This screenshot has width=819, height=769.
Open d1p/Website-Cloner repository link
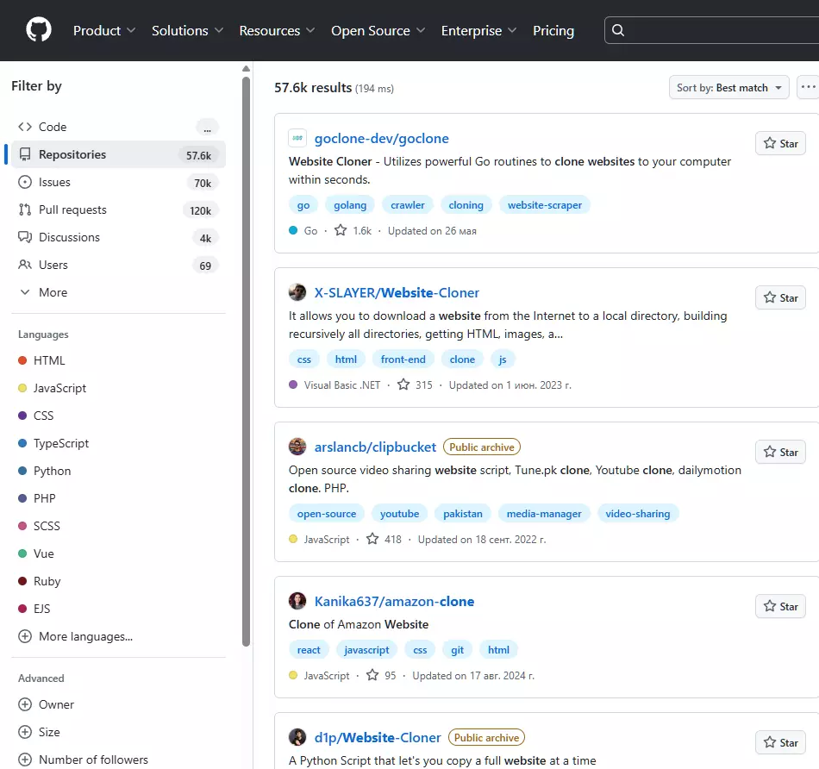tap(378, 738)
